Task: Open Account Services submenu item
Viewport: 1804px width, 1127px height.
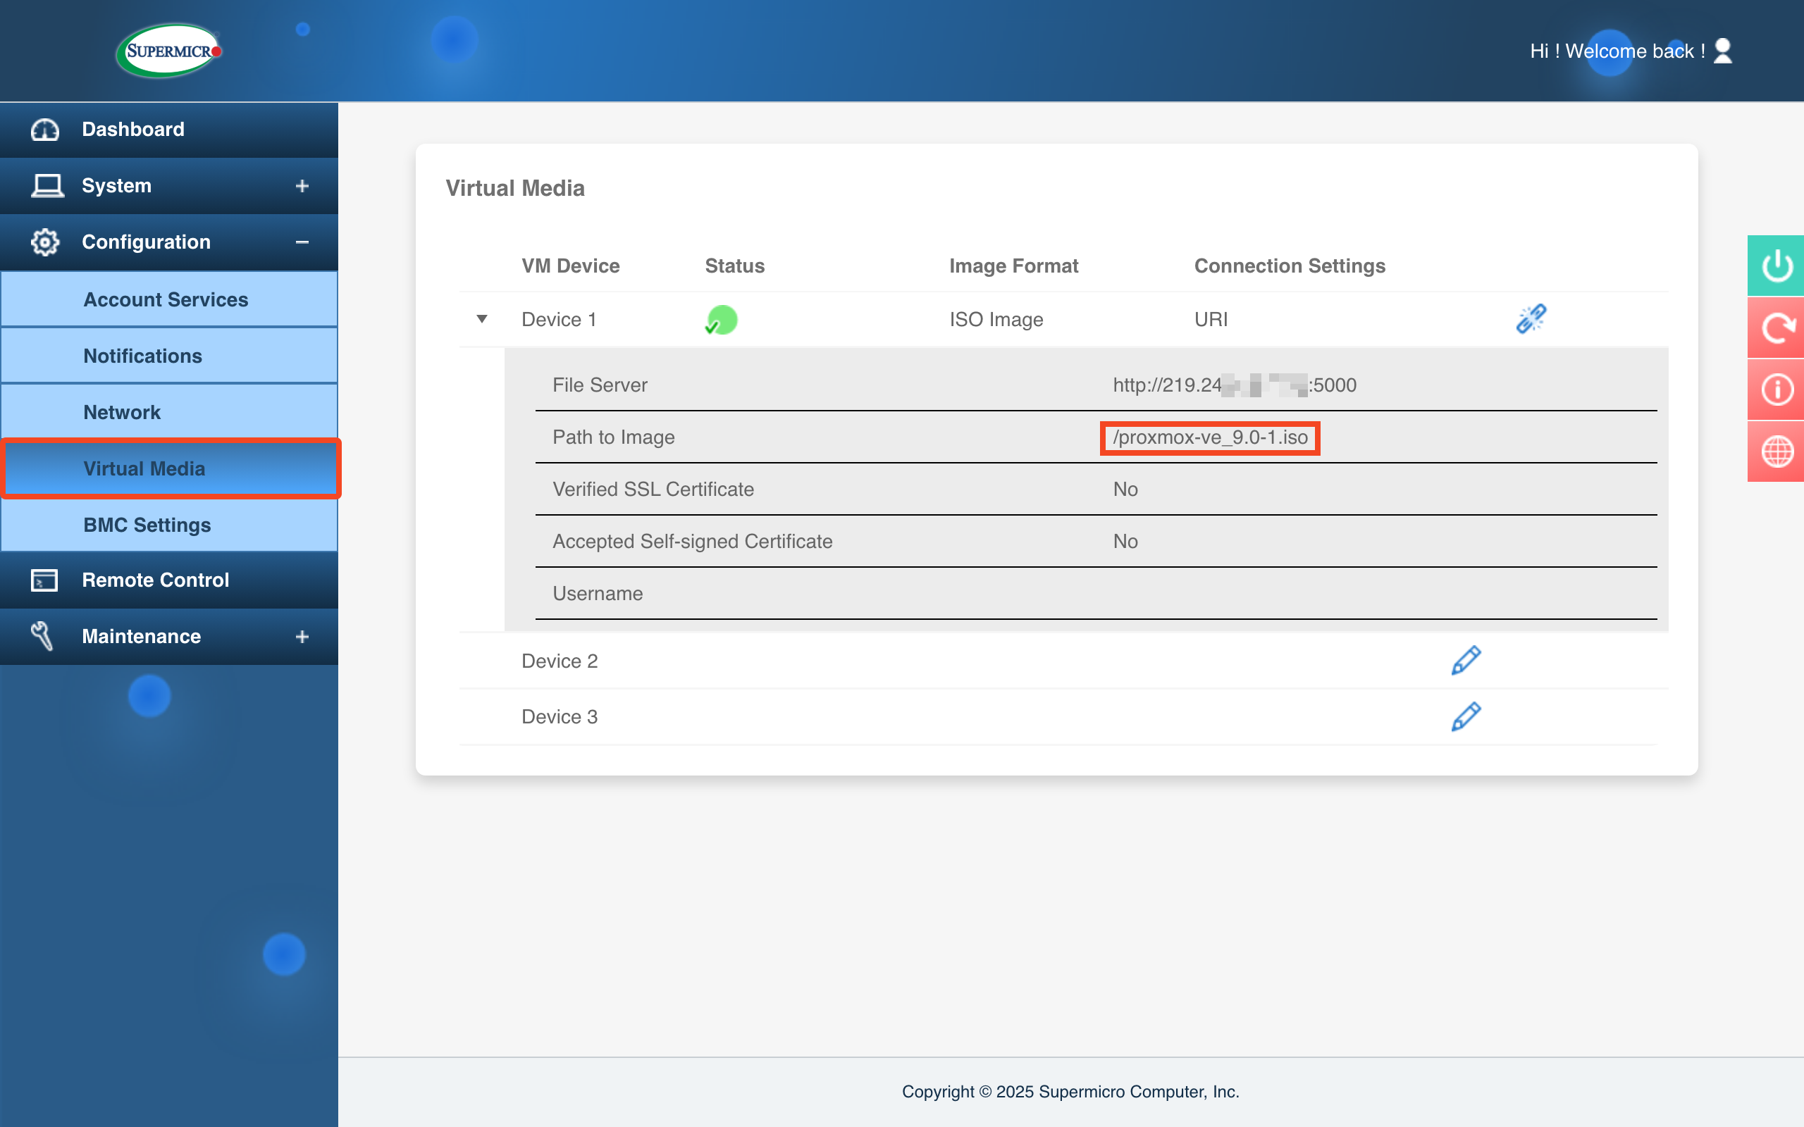Action: click(169, 299)
